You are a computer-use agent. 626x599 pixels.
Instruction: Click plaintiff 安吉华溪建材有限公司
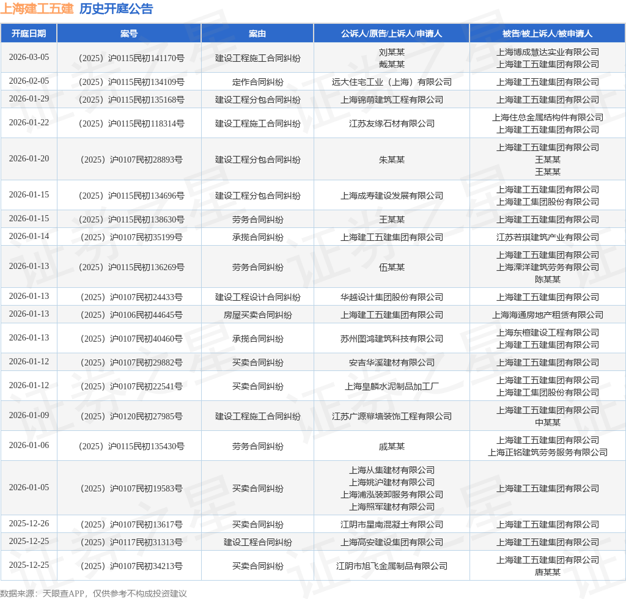[392, 362]
